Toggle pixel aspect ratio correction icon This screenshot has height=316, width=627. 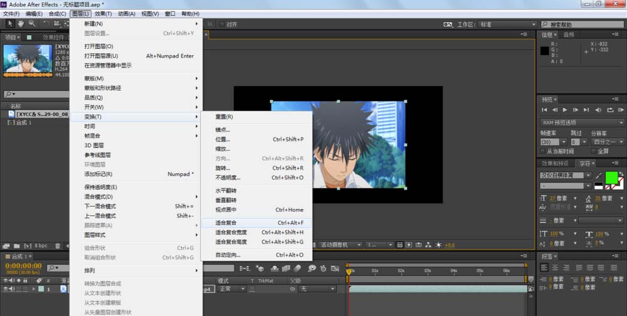coord(399,245)
